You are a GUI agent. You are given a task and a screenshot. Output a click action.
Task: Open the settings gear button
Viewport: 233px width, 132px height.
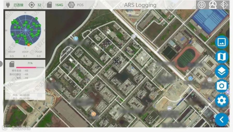click(222, 100)
